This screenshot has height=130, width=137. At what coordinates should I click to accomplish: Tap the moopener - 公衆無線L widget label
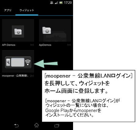pyautogui.click(x=16, y=76)
